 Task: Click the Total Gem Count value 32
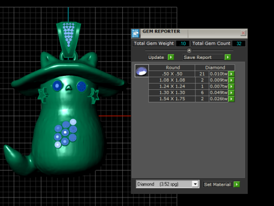click(x=239, y=43)
